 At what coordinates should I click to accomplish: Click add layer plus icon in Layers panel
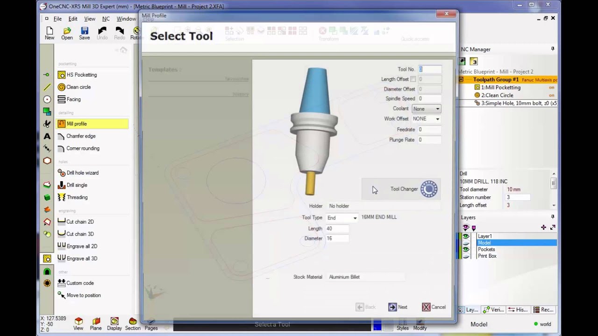(x=543, y=227)
